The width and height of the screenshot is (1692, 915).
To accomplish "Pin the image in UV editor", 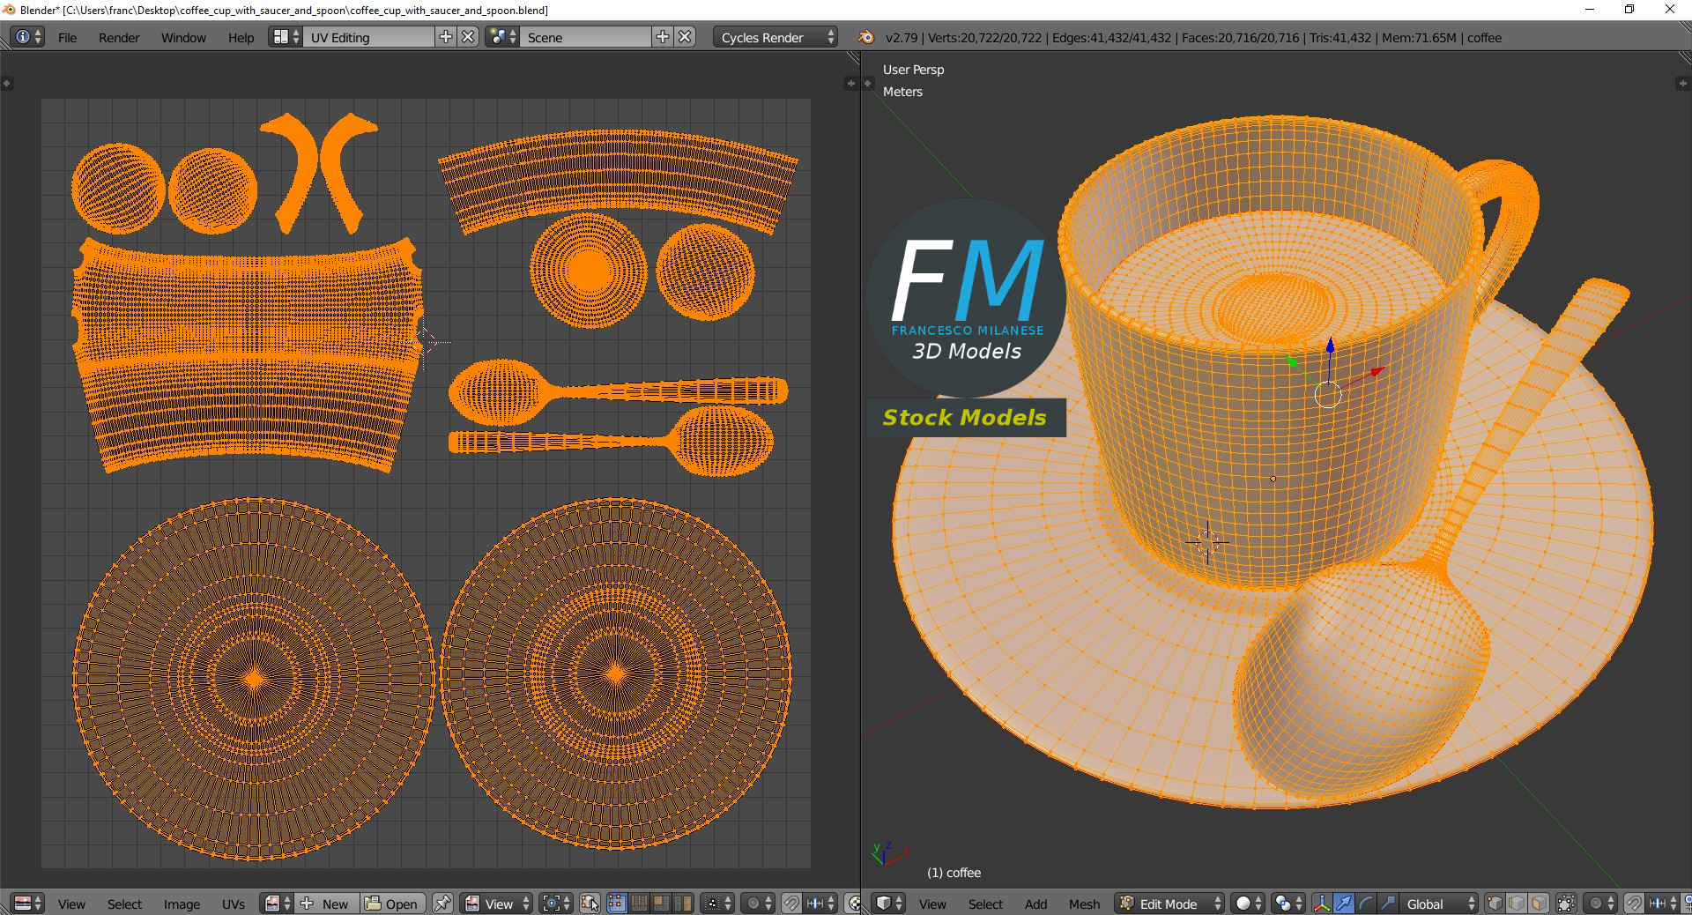I will click(442, 904).
